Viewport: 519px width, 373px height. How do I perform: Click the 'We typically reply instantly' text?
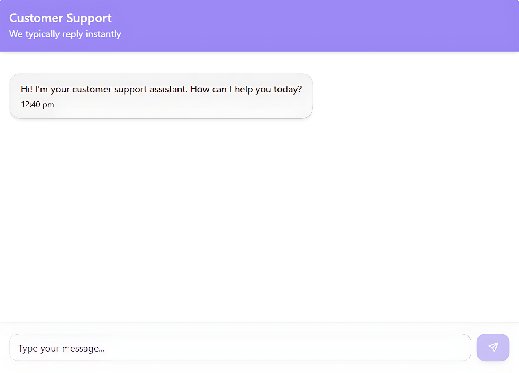65,34
